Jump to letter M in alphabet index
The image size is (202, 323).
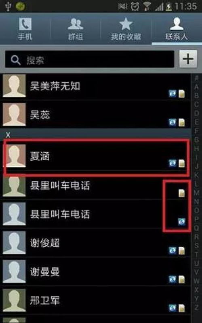(x=196, y=193)
